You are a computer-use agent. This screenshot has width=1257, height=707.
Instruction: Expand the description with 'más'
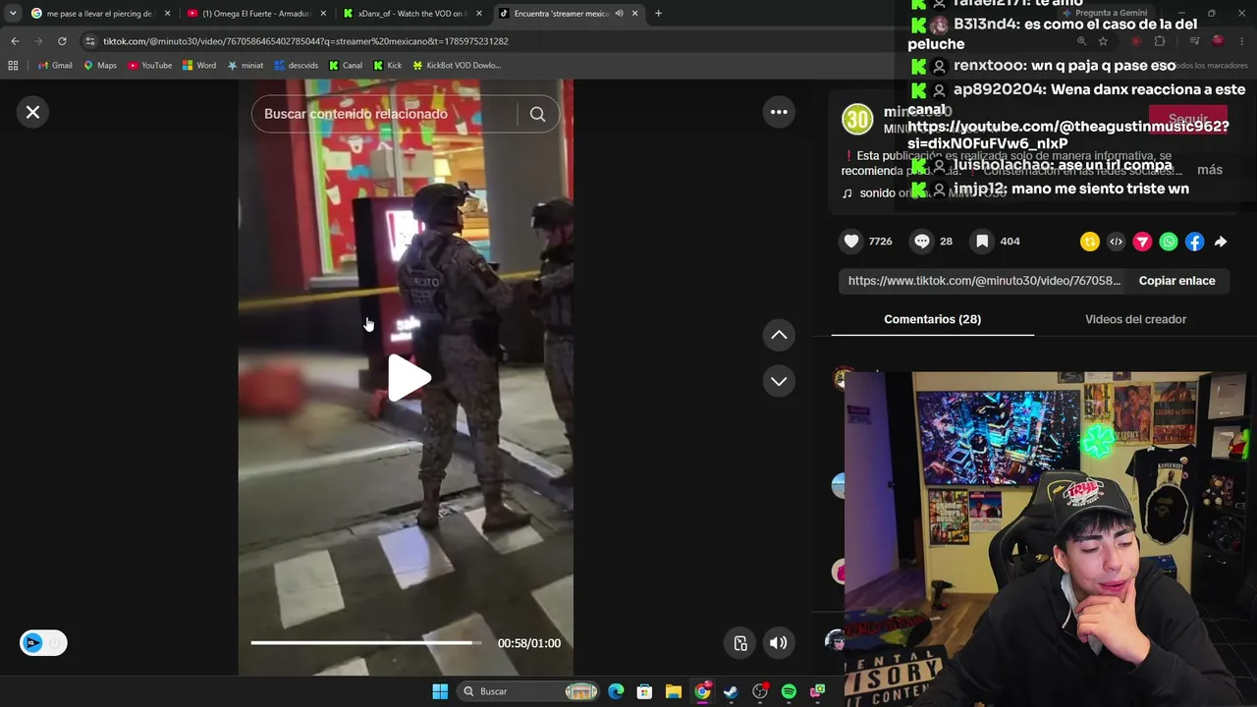[x=1210, y=170]
